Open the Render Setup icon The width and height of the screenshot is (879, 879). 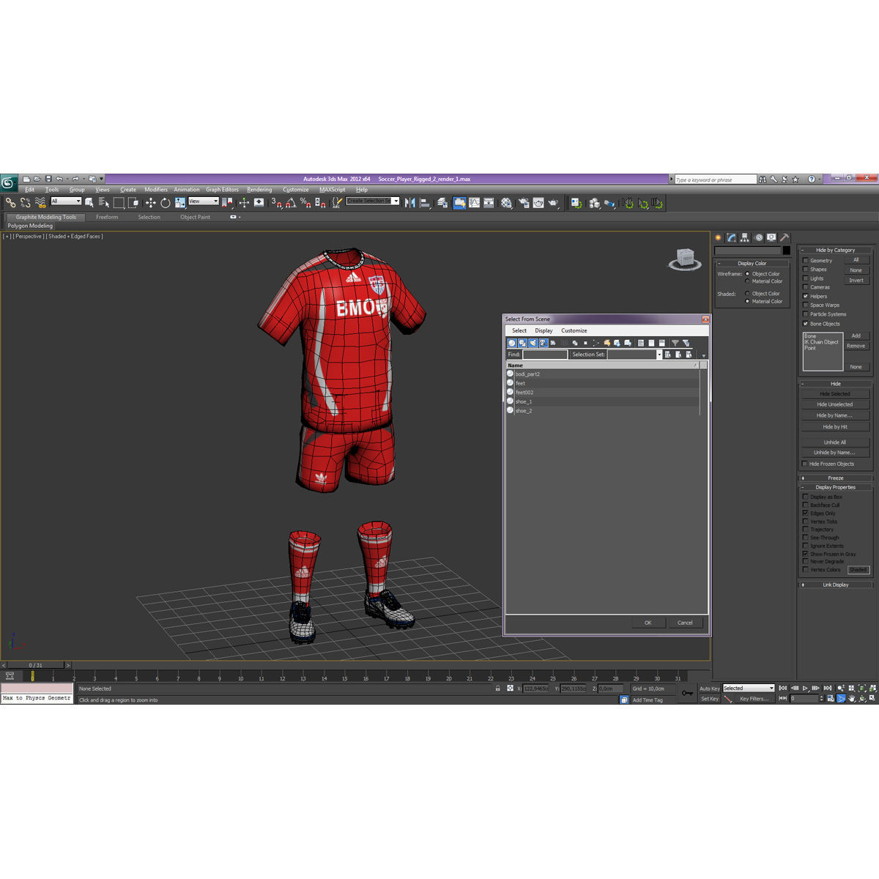click(x=524, y=203)
